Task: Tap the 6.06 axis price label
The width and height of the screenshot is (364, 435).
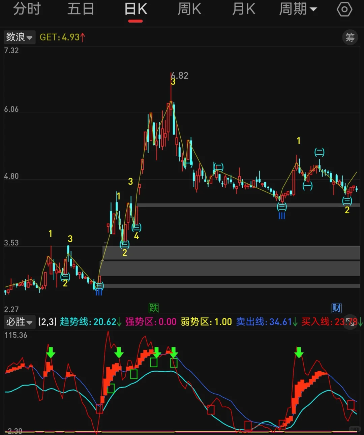Action: (x=11, y=109)
